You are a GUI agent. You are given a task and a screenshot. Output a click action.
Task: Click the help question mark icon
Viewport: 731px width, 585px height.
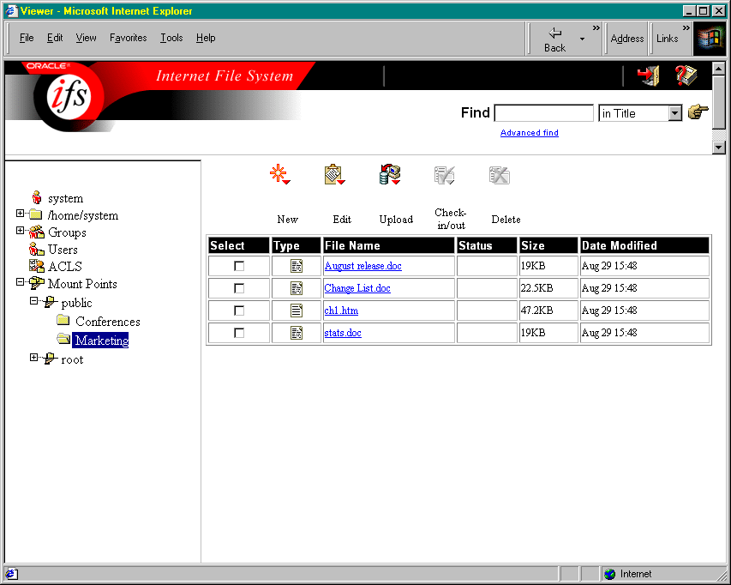coord(686,75)
